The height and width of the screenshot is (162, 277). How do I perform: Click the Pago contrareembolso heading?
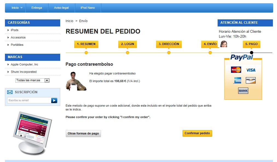coord(89,64)
